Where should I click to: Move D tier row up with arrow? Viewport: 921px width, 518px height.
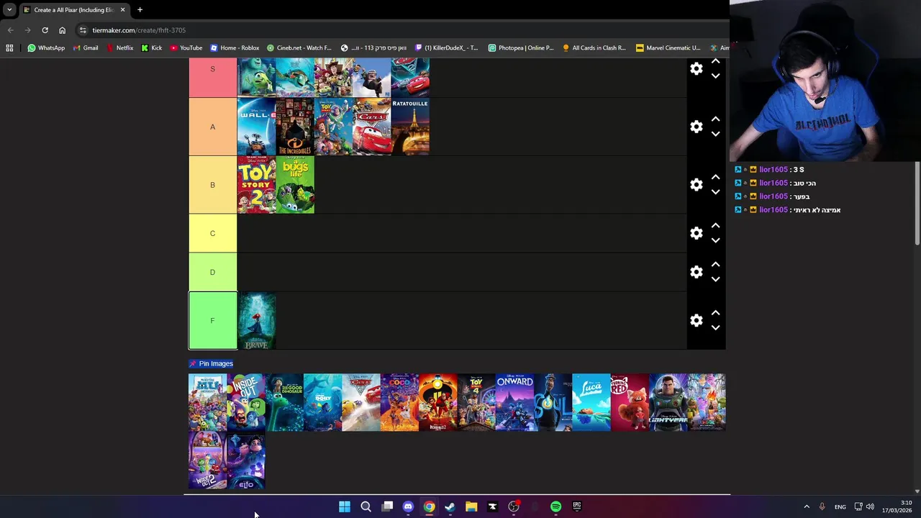coord(715,265)
